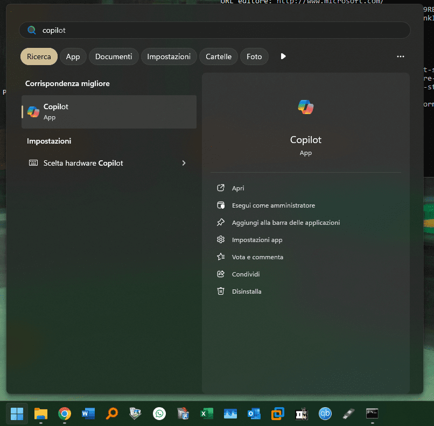Viewport: 434px width, 426px height.
Task: Click Apri to launch Copilot
Action: [237, 188]
